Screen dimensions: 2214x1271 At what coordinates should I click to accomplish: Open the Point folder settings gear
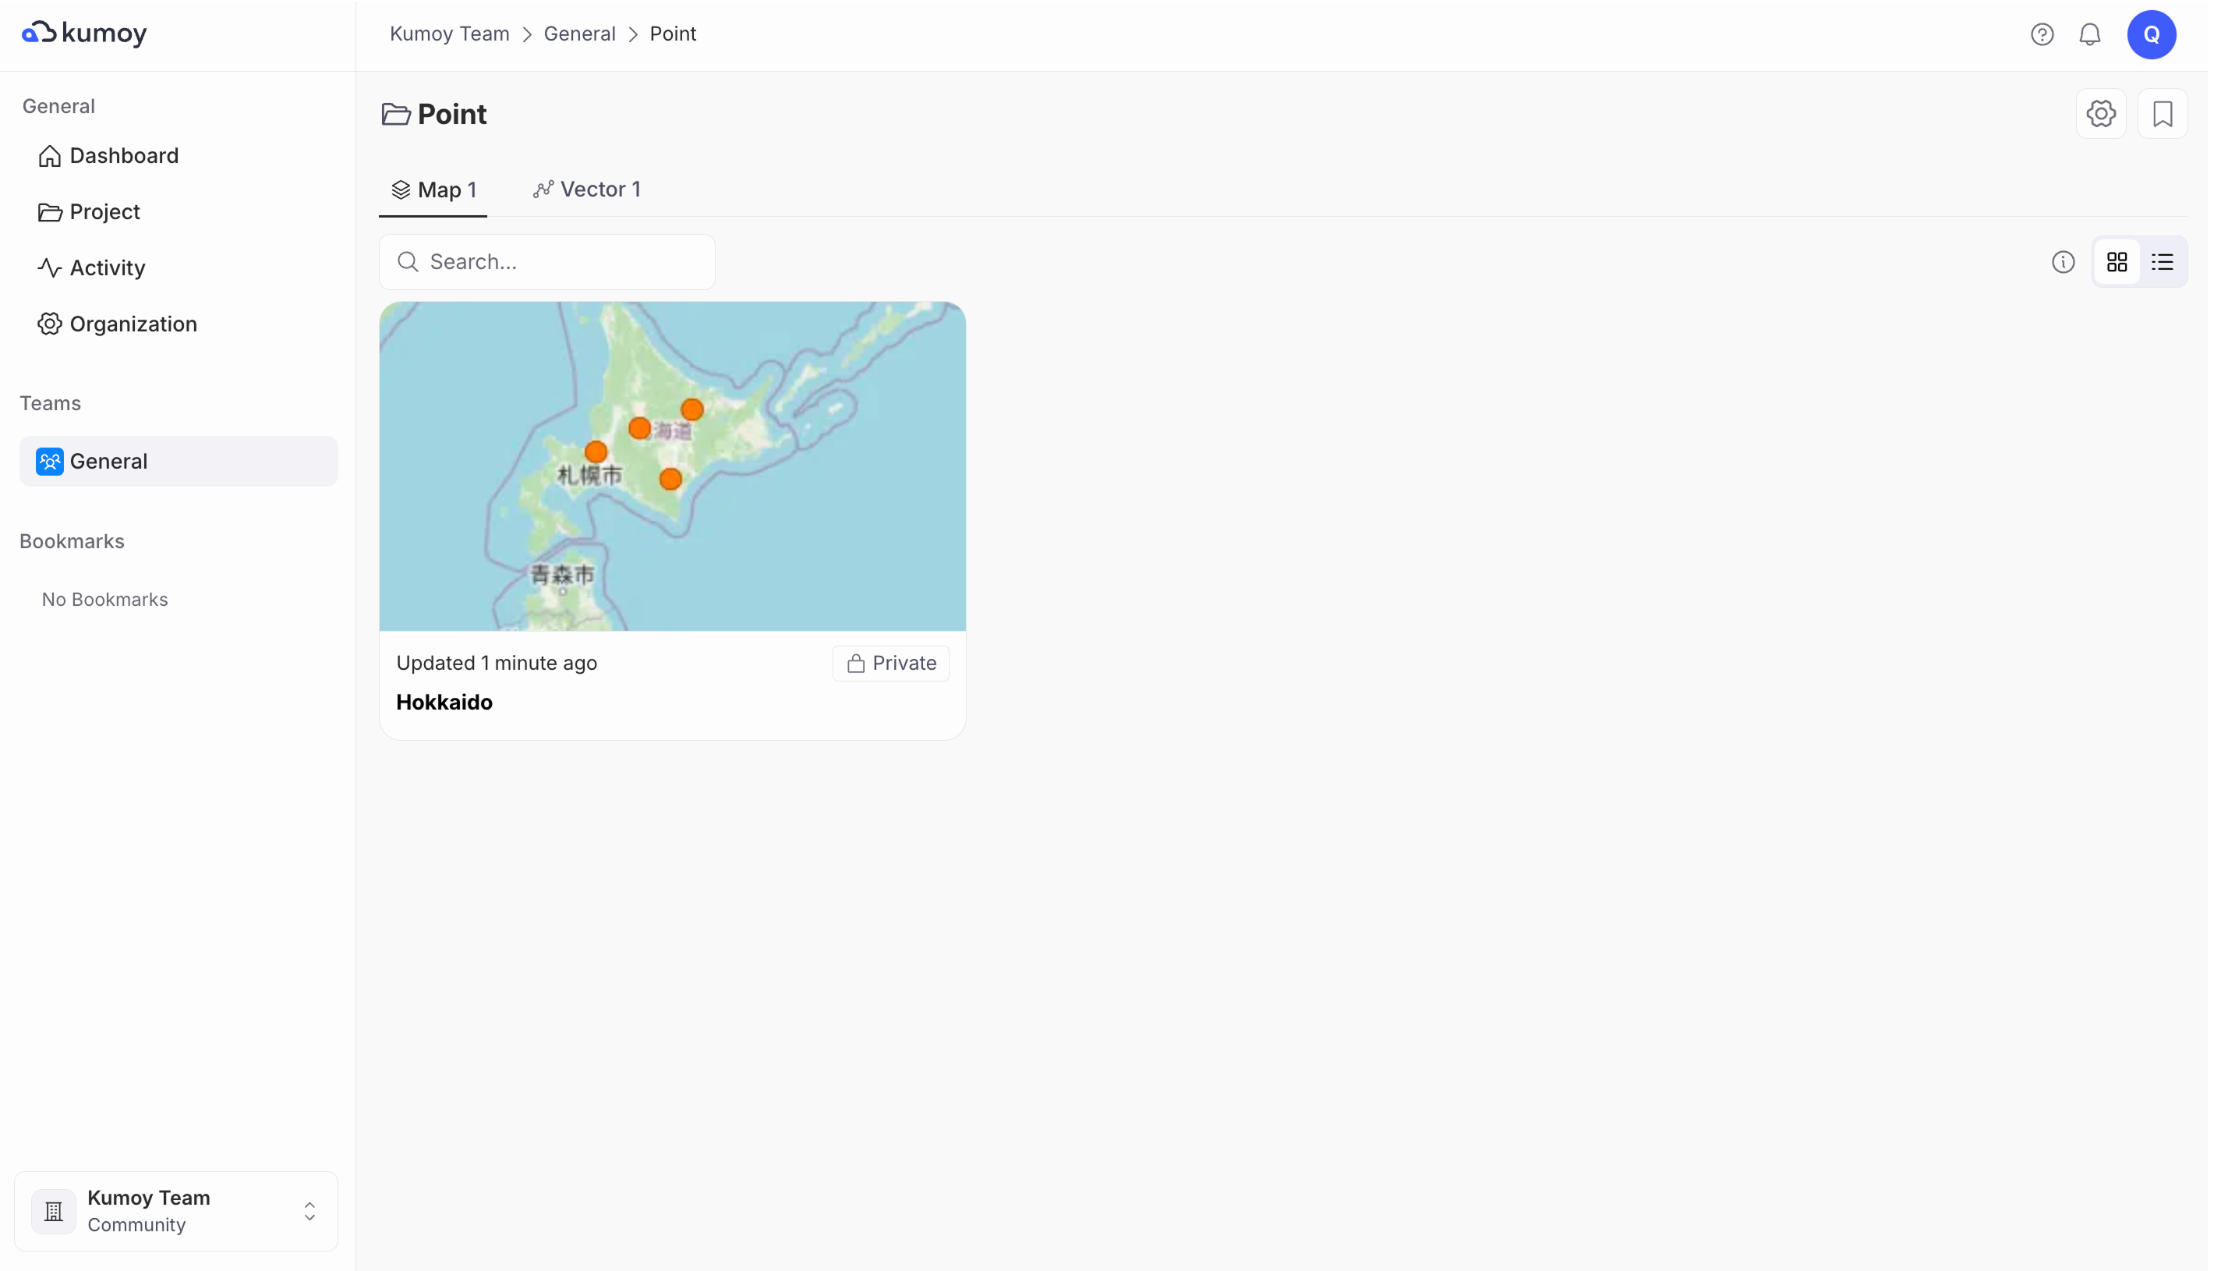click(x=2102, y=114)
